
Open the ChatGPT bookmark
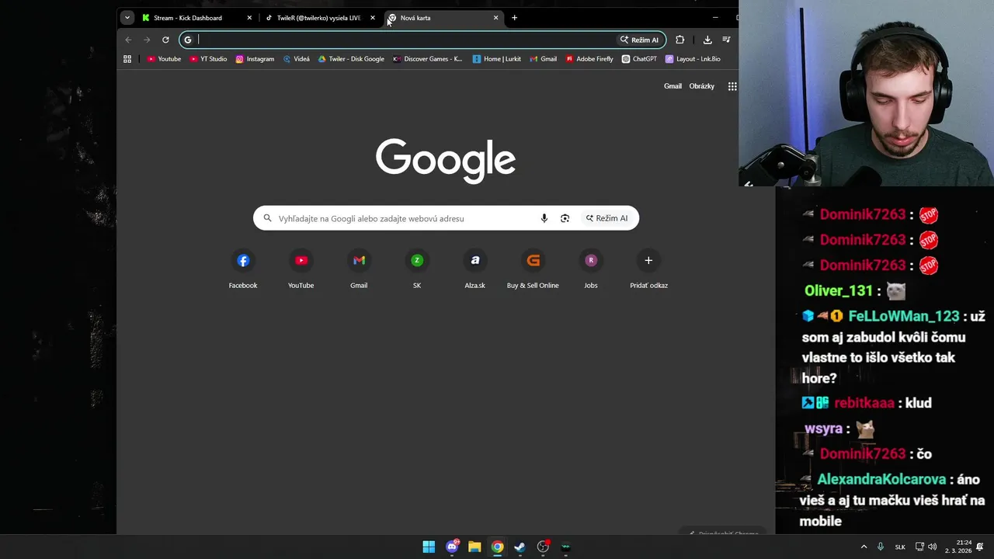[x=639, y=59]
